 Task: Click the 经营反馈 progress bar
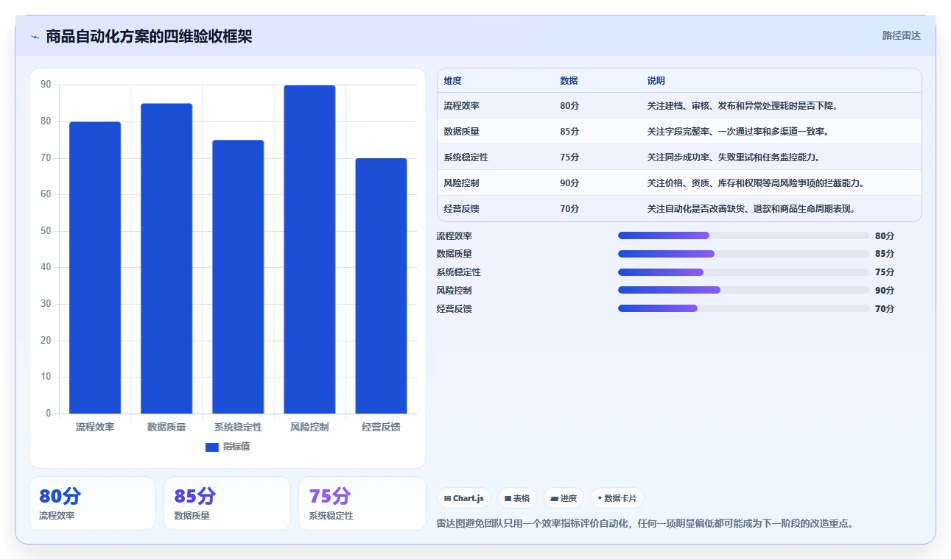click(x=744, y=308)
